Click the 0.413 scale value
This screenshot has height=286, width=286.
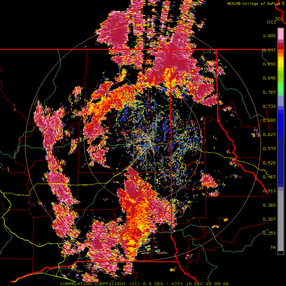click(269, 191)
